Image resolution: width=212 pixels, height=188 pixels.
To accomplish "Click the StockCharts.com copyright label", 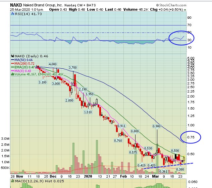I will (x=171, y=5).
